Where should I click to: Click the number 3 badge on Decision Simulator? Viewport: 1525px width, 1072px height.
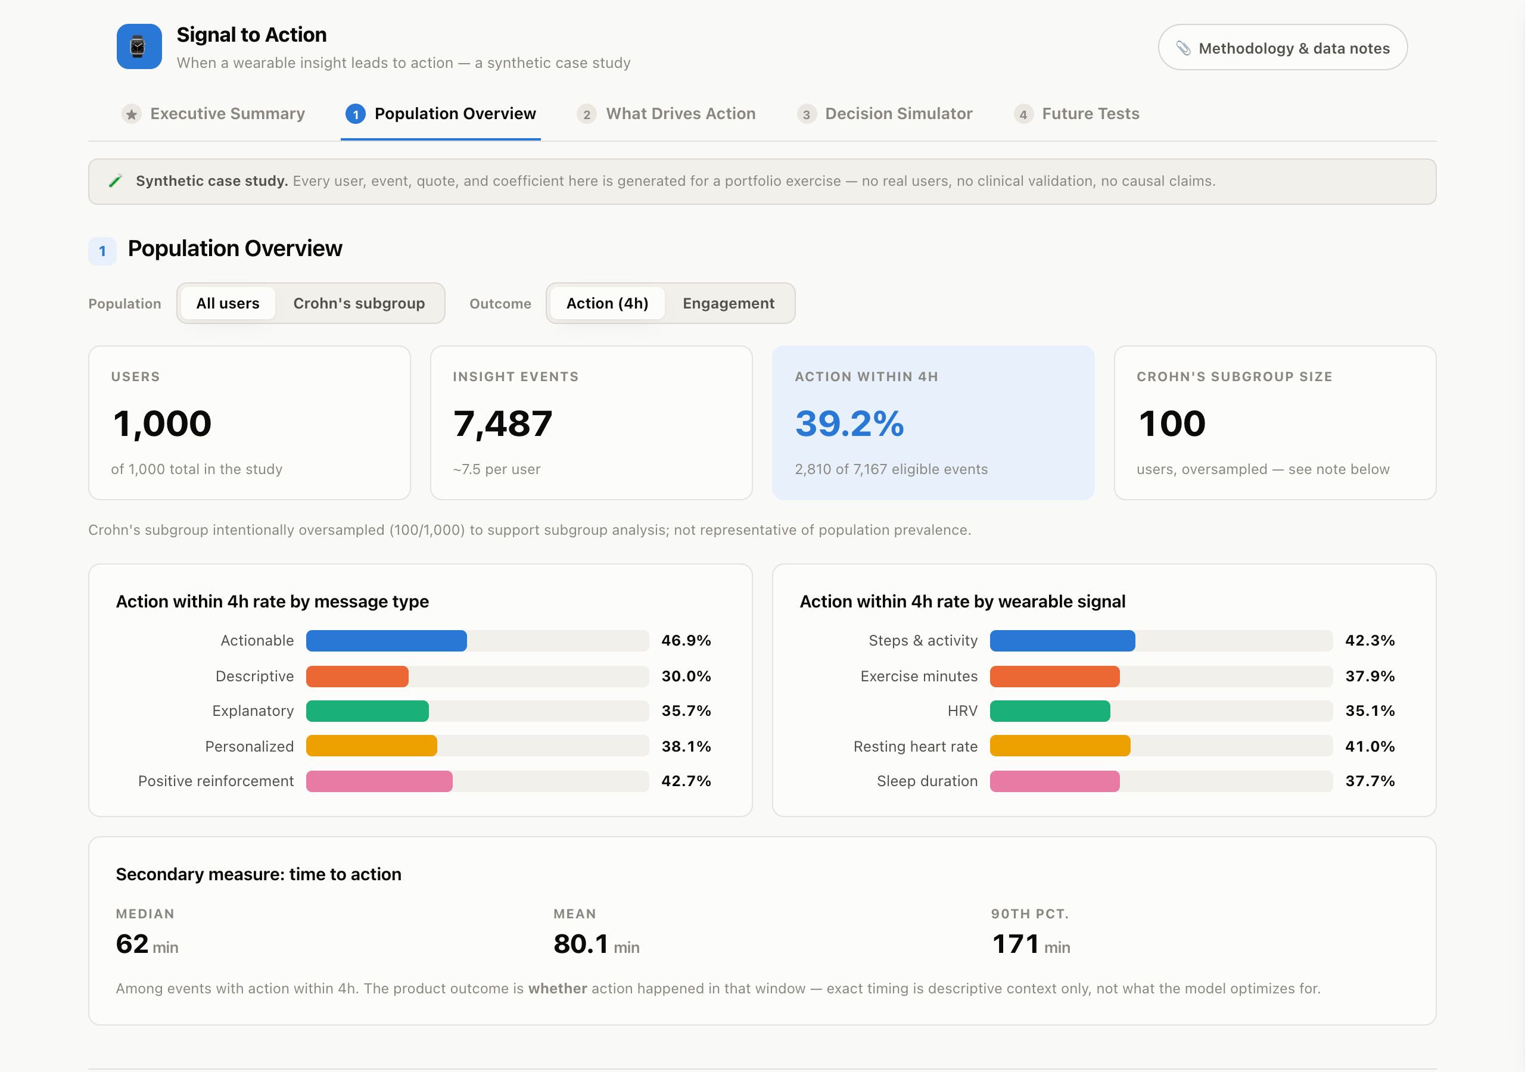coord(807,114)
